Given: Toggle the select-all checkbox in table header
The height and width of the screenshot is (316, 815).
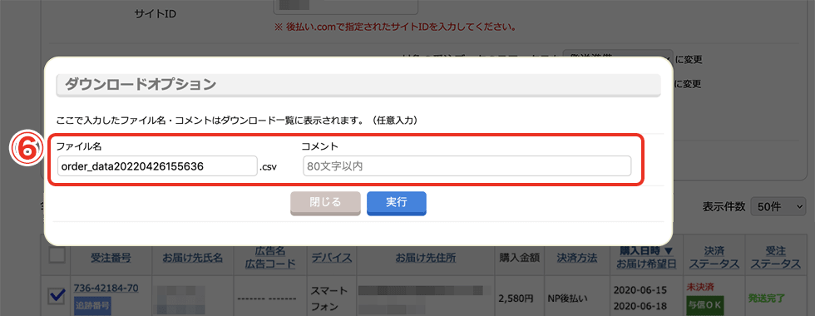Looking at the screenshot, I should pyautogui.click(x=57, y=256).
